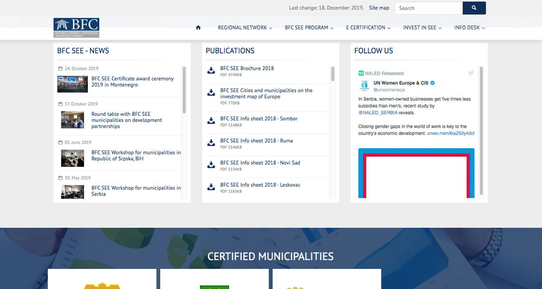Click calendar icon beside 30. May 2019
Image resolution: width=542 pixels, height=289 pixels.
tap(60, 178)
